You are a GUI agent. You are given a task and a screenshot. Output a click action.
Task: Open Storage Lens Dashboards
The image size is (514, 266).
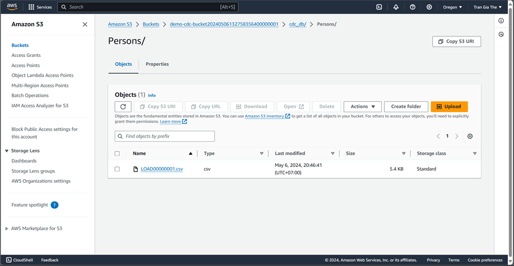pyautogui.click(x=24, y=161)
